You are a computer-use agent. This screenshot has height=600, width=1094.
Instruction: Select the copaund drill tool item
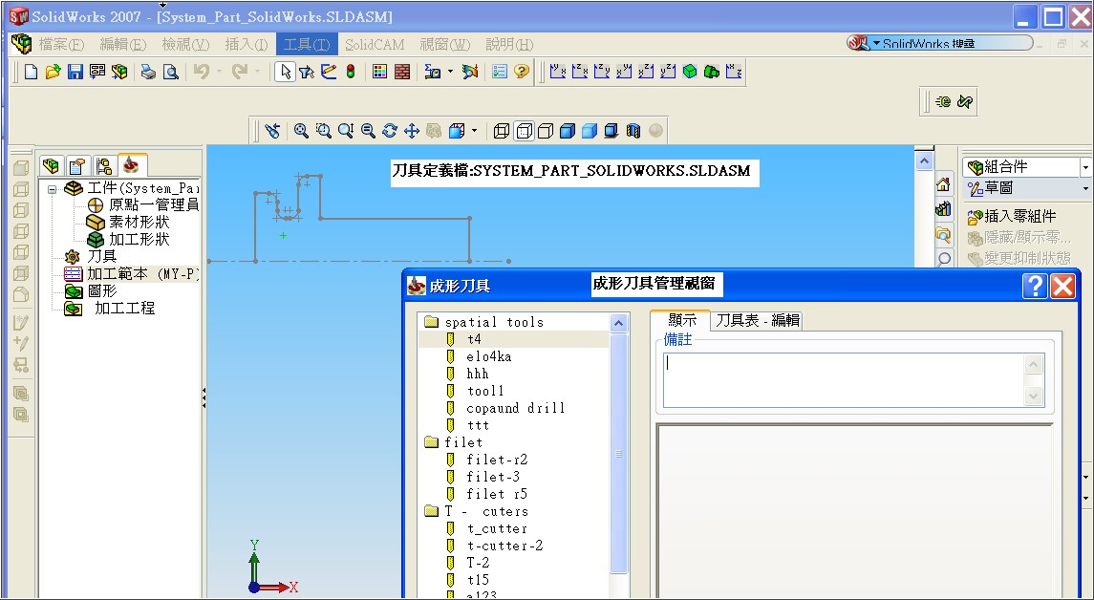[x=515, y=408]
